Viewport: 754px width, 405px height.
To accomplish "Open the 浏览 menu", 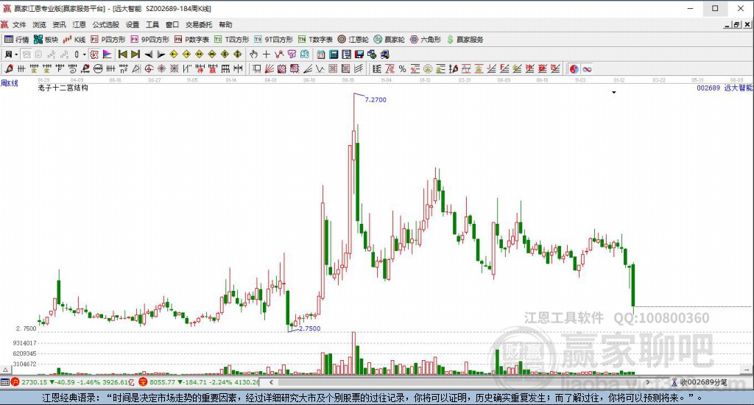I will click(40, 24).
